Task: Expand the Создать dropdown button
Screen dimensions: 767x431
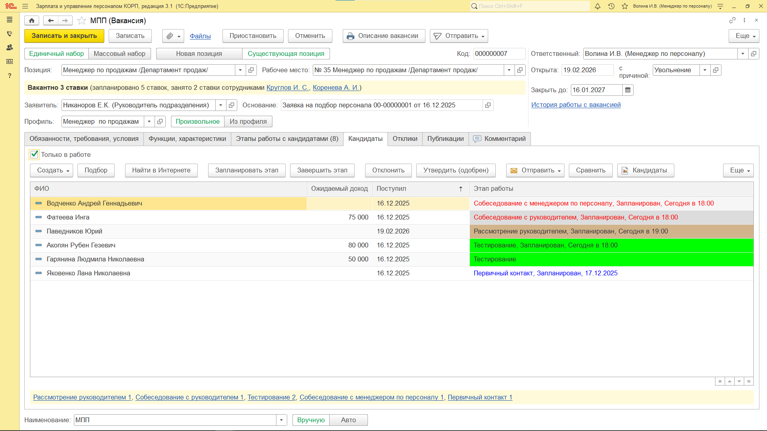Action: coord(51,170)
